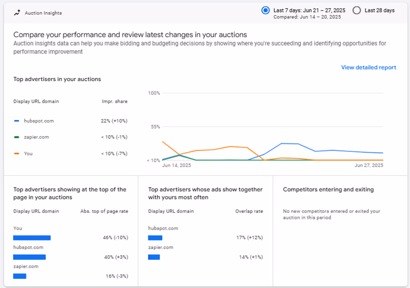Click the "Competitors entering and exiting" heading
This screenshot has height=288, width=410.
[328, 189]
